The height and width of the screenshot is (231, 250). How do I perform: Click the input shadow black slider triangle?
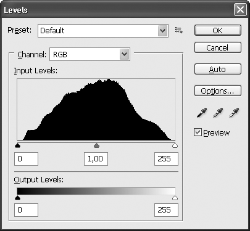point(18,145)
